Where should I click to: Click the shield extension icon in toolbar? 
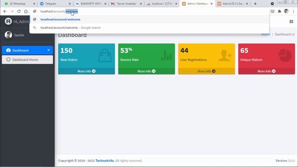coord(272,11)
